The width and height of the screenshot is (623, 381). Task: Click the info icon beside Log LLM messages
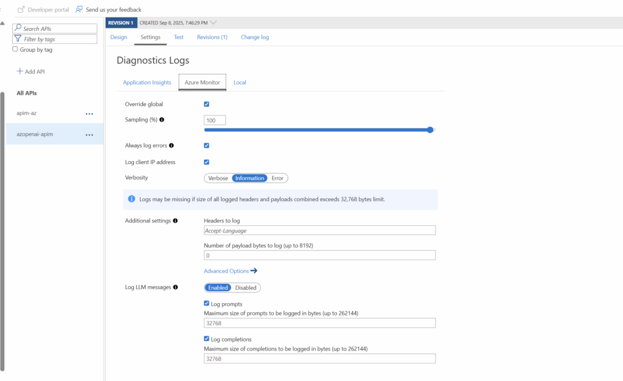(x=176, y=287)
